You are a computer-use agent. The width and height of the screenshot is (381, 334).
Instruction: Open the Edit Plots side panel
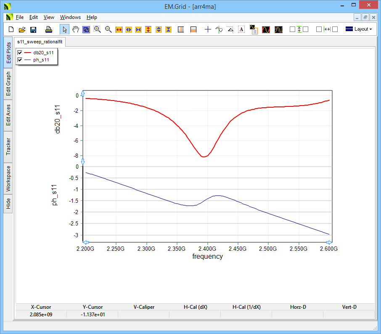tap(8, 53)
